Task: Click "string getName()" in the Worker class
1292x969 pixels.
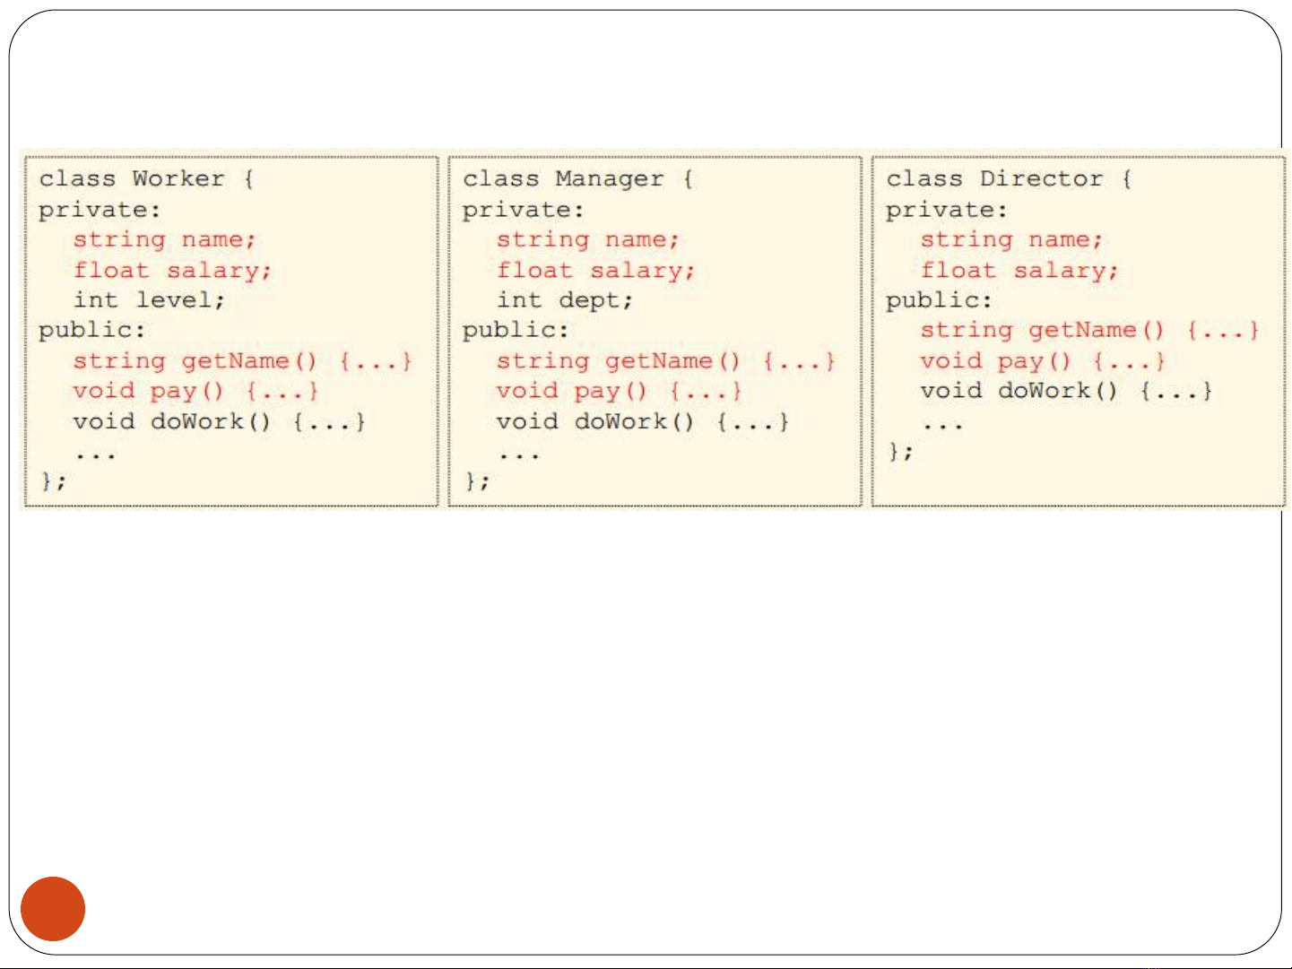Action: point(195,361)
